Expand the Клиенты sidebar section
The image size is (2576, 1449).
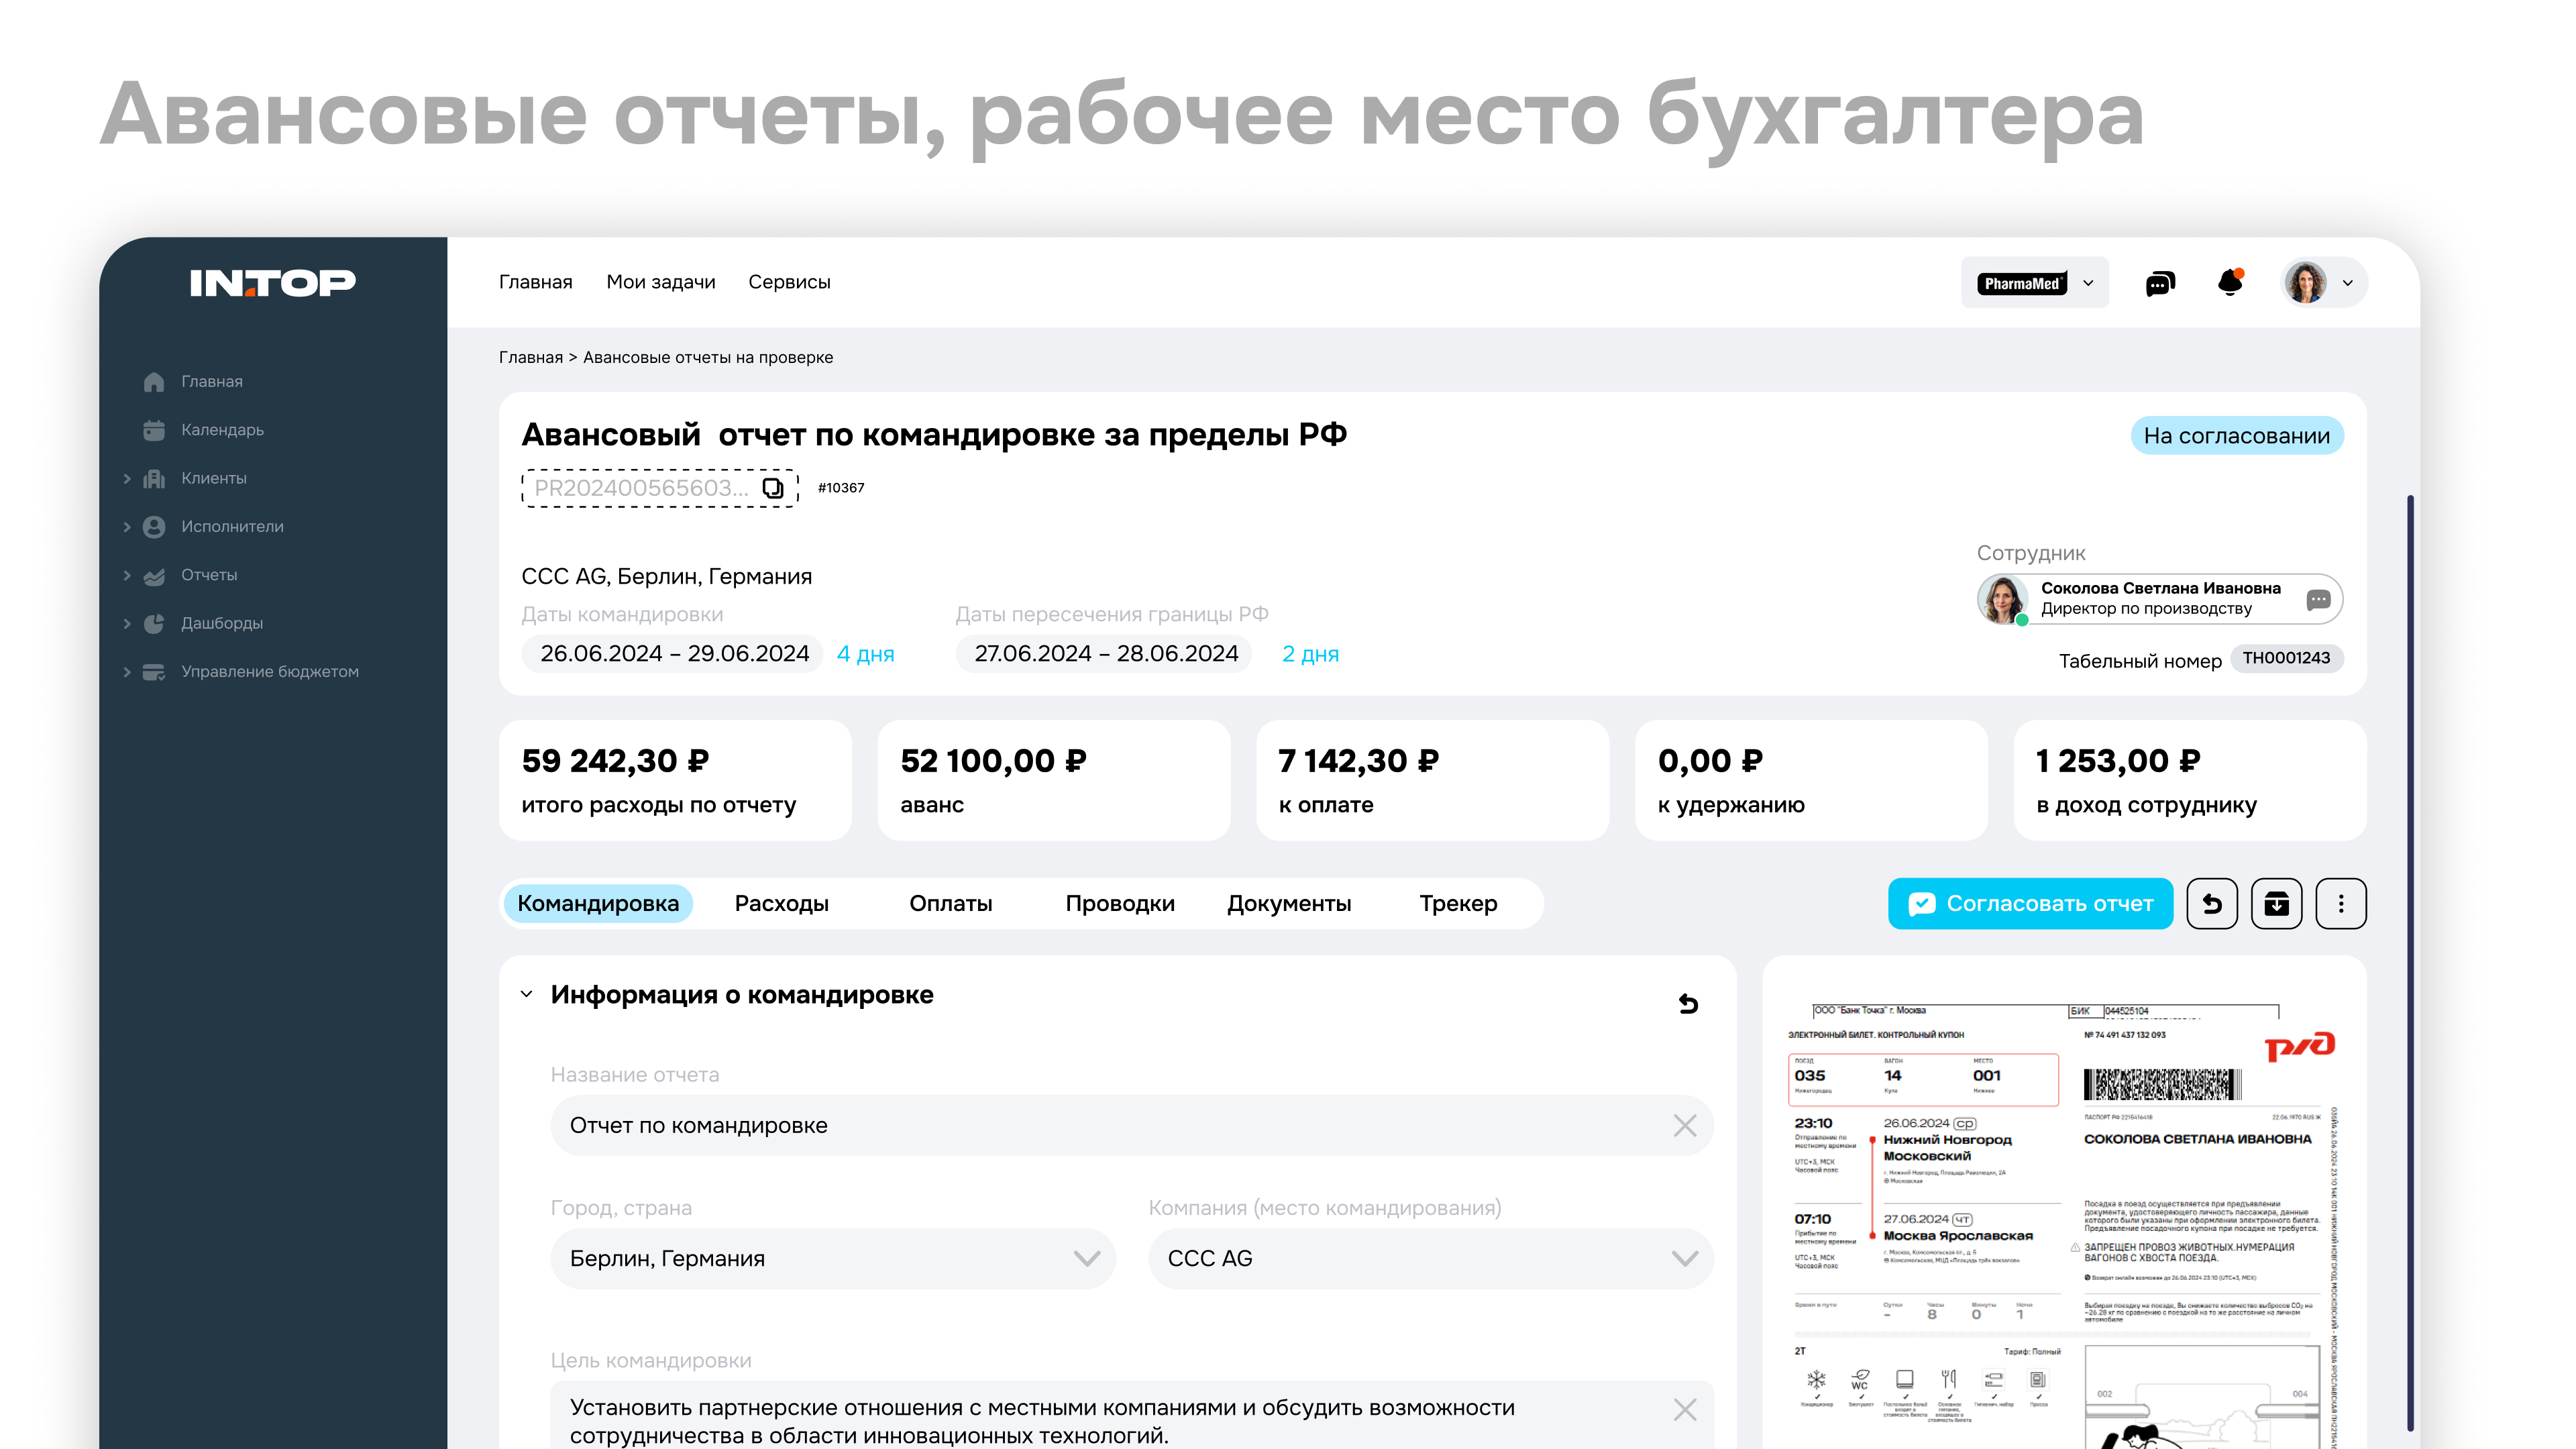click(x=127, y=479)
